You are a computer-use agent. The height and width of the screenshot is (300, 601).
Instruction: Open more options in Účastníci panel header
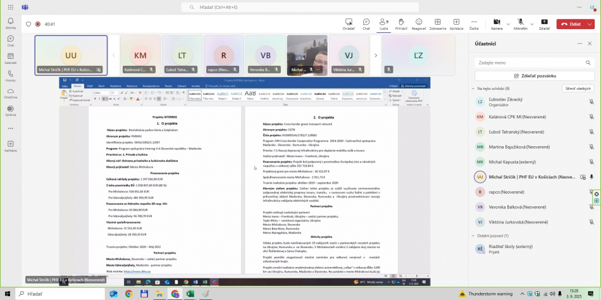coord(580,44)
